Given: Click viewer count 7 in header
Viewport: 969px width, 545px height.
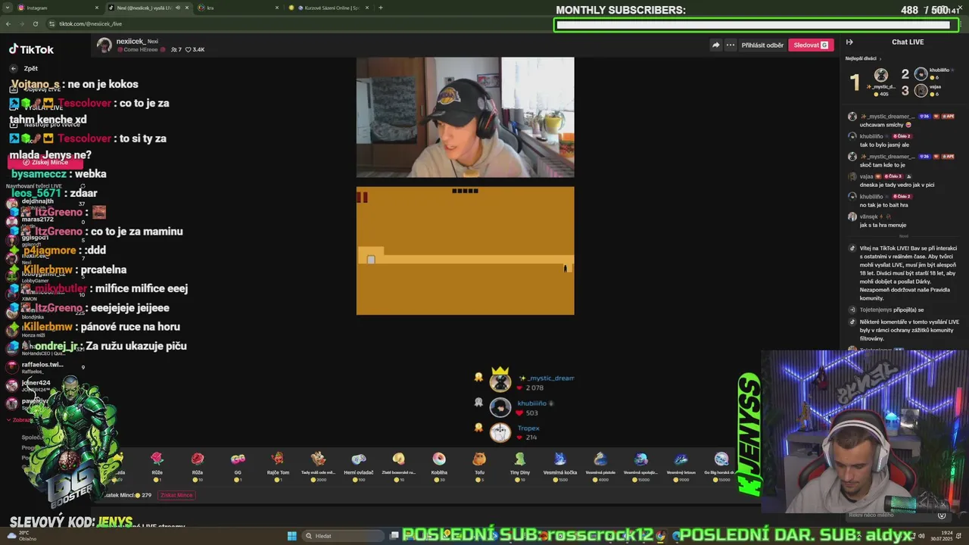Looking at the screenshot, I should click(x=176, y=49).
